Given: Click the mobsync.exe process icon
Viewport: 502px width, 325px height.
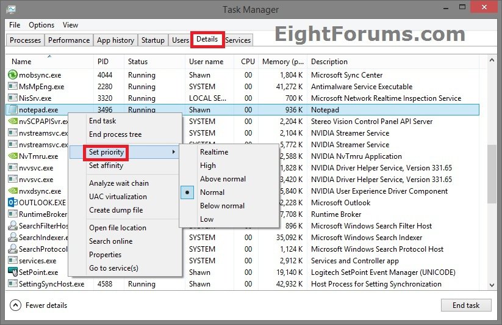Looking at the screenshot, I should tap(13, 75).
